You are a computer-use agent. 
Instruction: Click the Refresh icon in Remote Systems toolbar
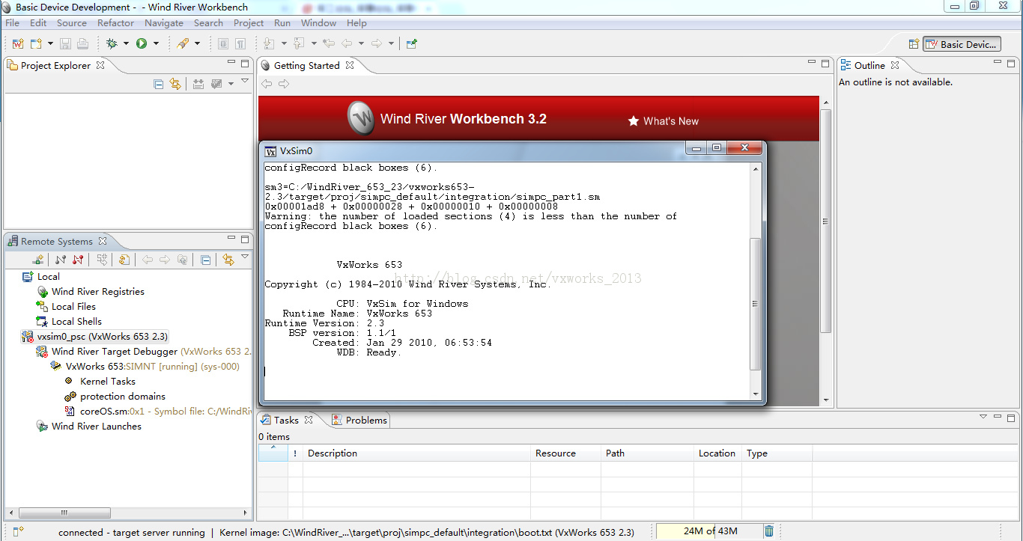(124, 260)
